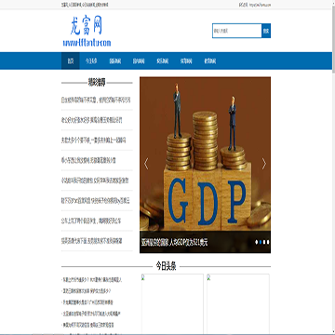Open the 今日头条 navigation tab
The width and height of the screenshot is (335, 335).
coord(91,60)
